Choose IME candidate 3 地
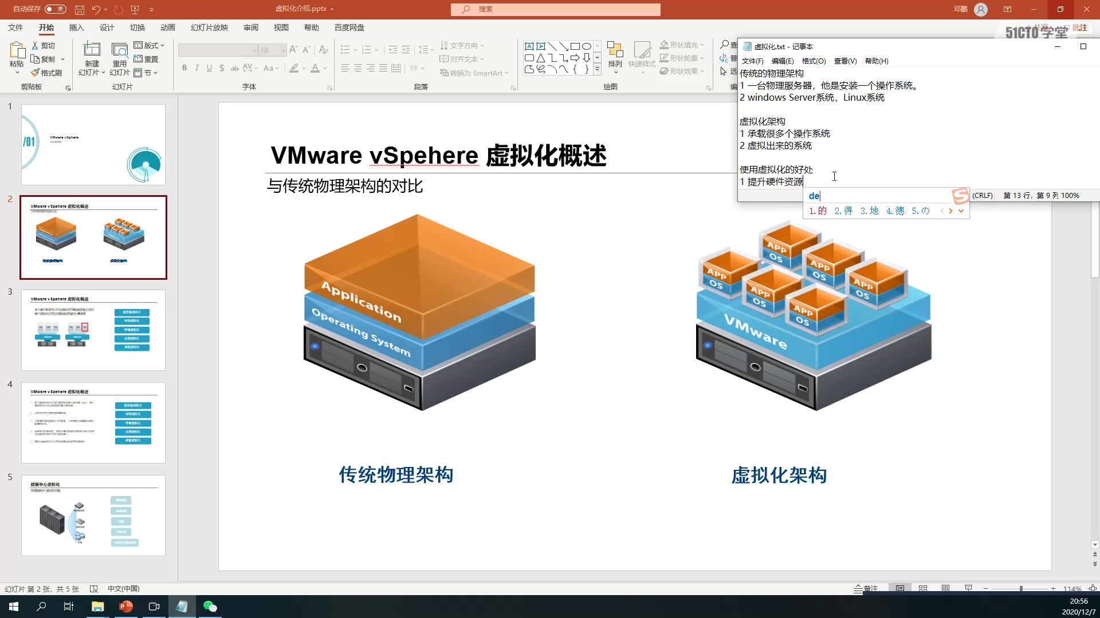 tap(869, 211)
